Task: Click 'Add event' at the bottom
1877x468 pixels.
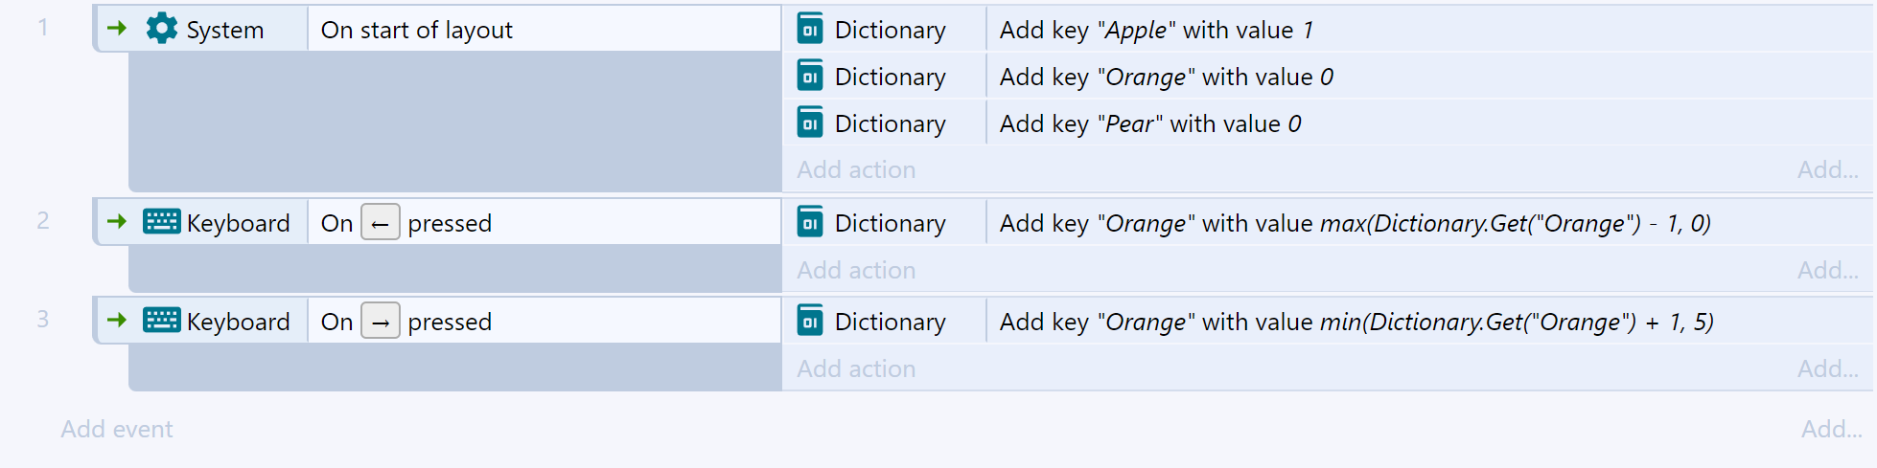Action: pos(117,429)
